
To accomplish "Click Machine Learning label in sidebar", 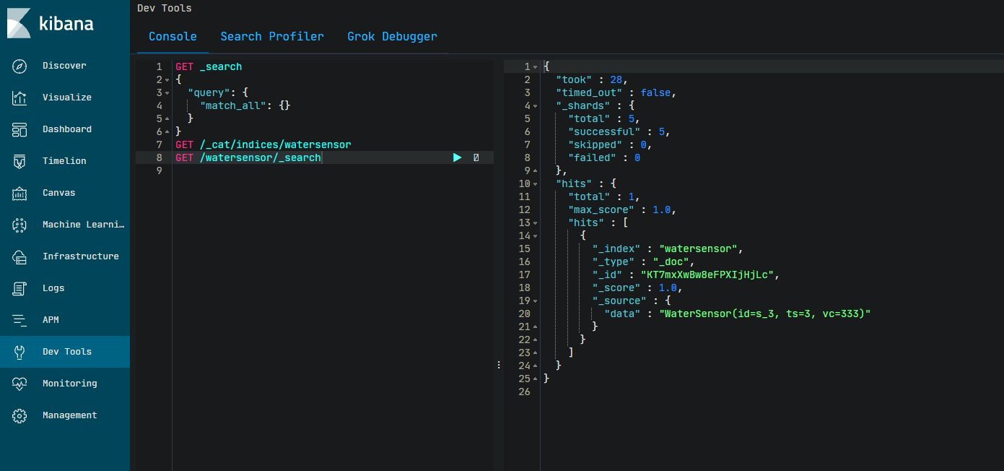I will point(84,225).
